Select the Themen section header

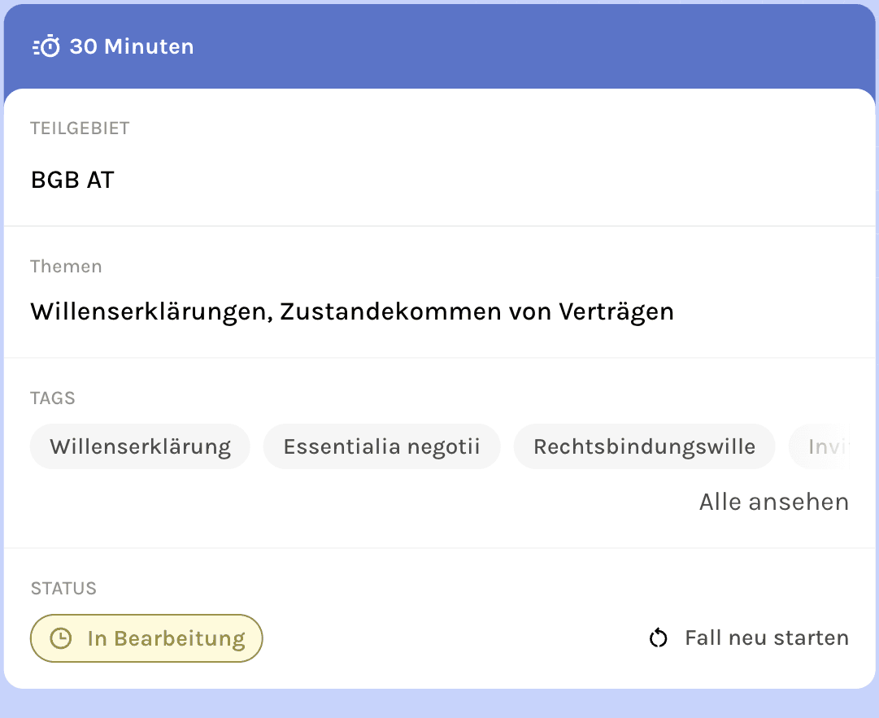click(x=66, y=266)
